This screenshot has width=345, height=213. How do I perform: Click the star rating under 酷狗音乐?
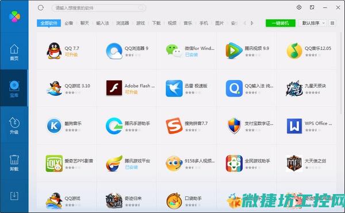73,130
